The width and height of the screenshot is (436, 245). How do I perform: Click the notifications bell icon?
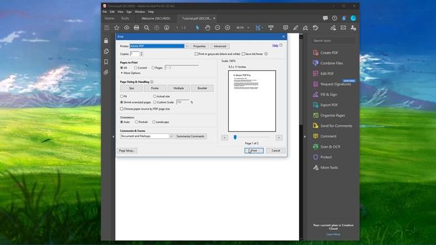point(344,18)
